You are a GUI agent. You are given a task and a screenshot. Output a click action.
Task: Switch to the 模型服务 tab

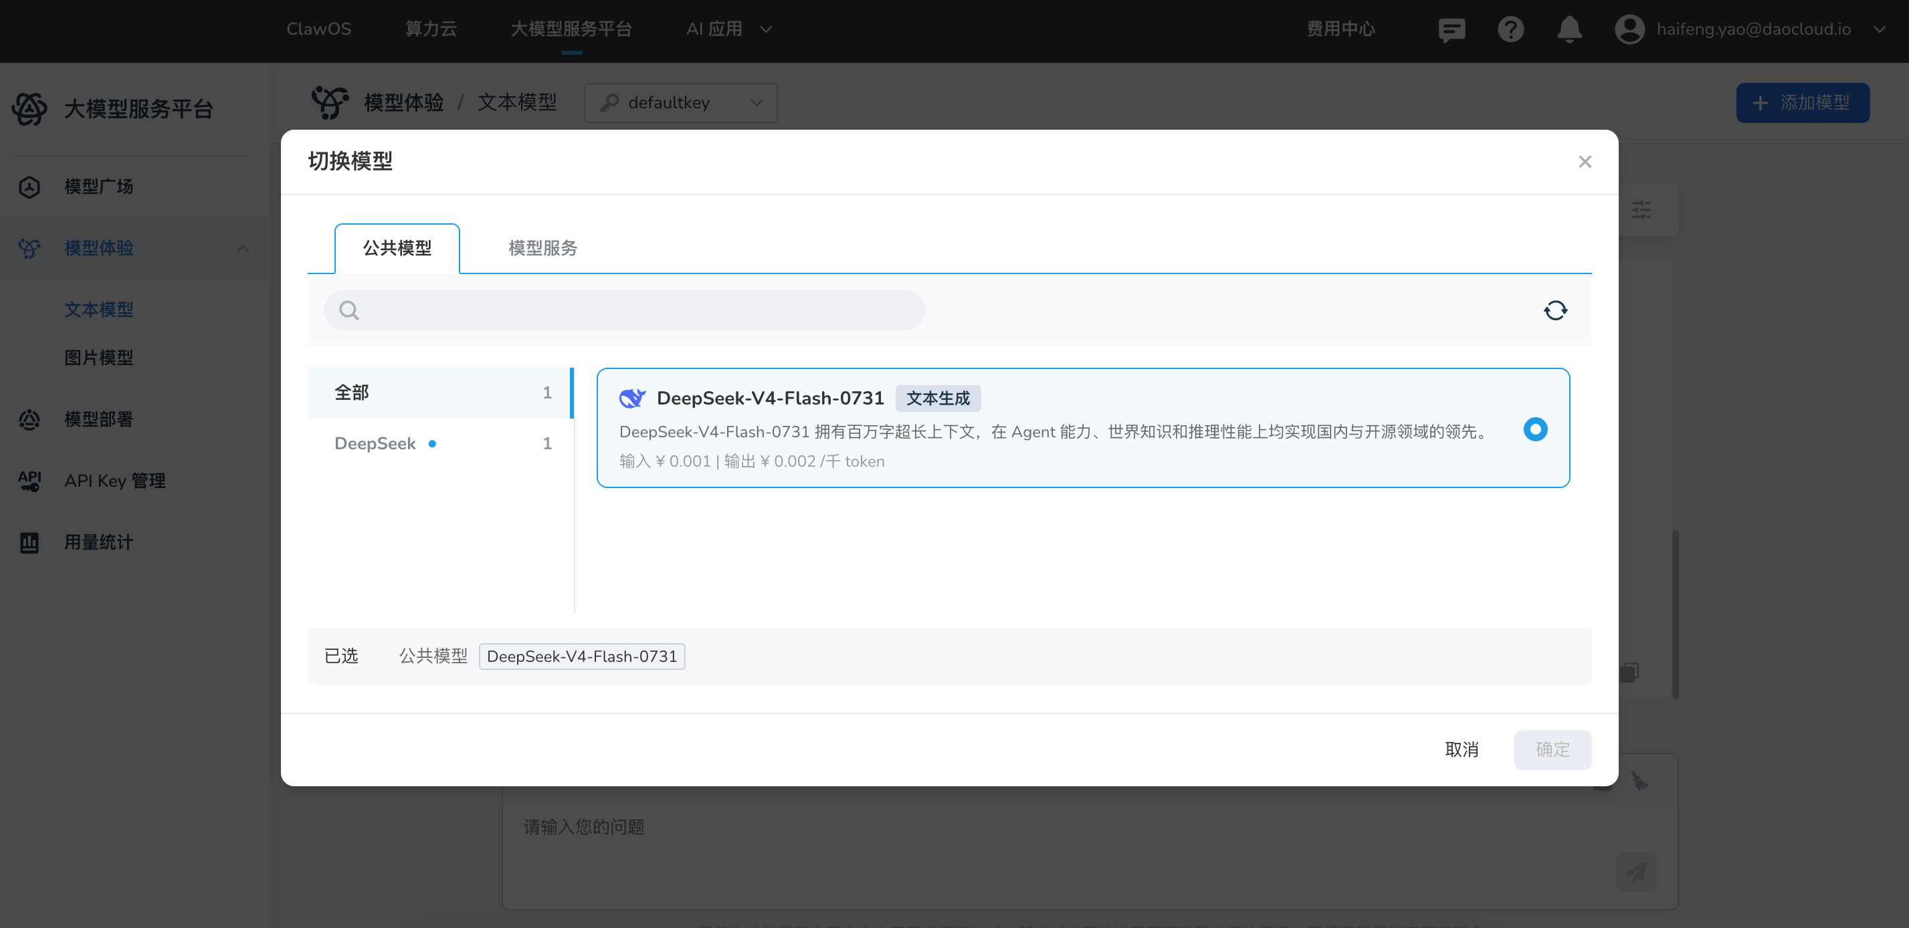pyautogui.click(x=542, y=248)
